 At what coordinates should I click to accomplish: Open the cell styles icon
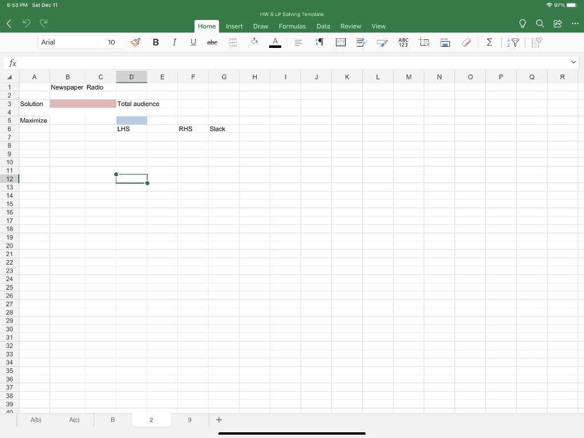(382, 43)
